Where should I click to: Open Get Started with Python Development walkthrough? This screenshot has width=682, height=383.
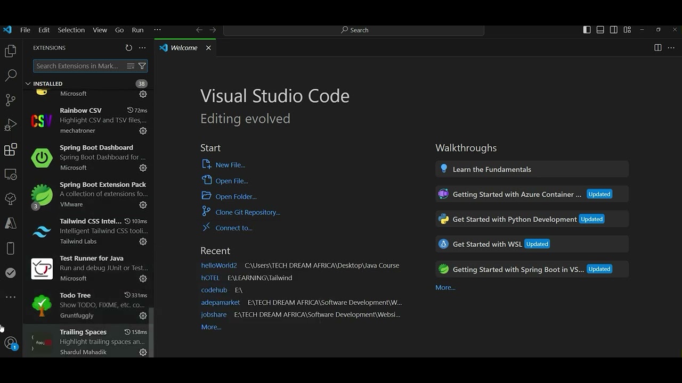tap(532, 219)
